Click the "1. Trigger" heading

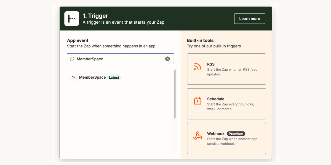95,16
